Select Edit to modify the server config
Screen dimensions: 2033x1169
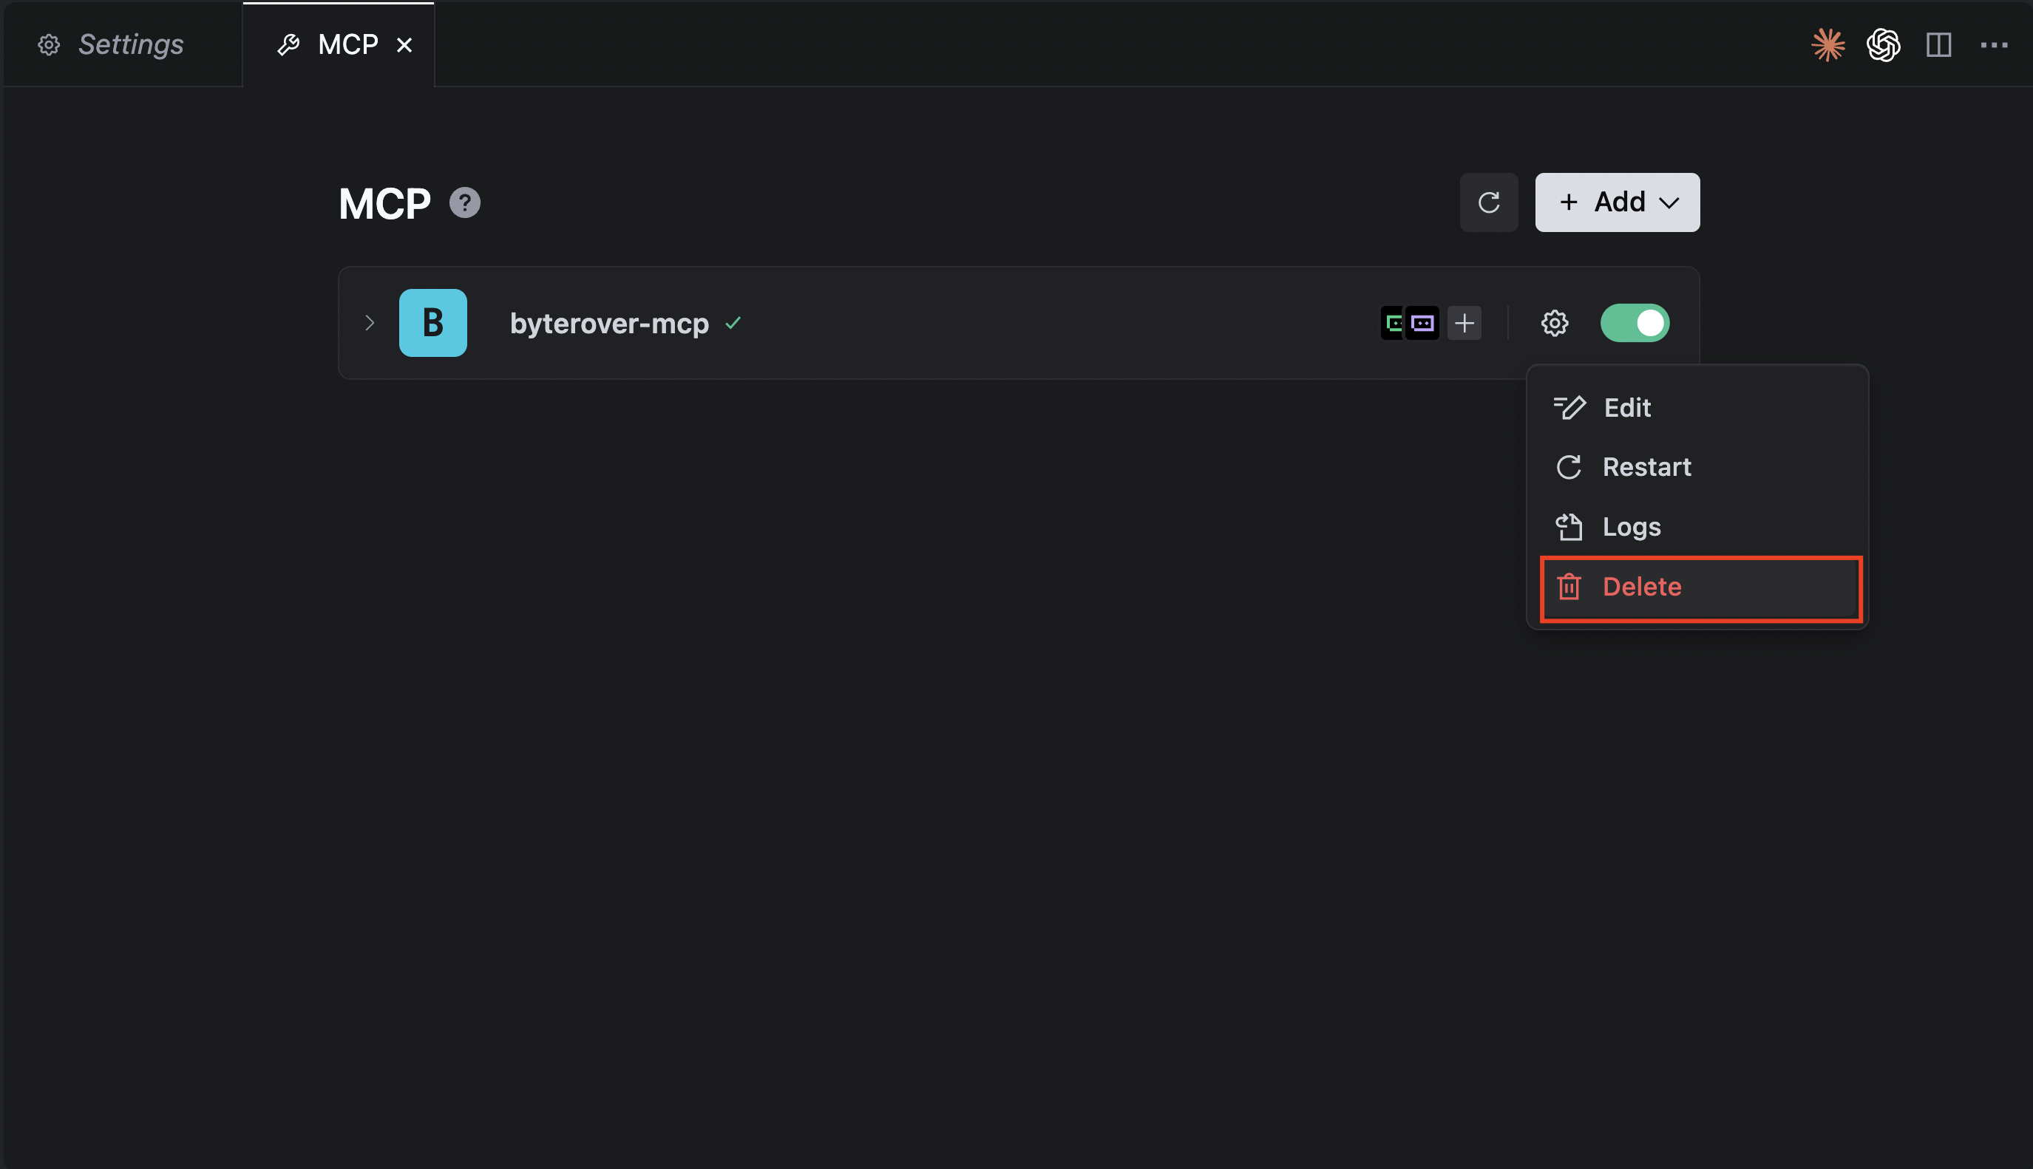pos(1626,407)
